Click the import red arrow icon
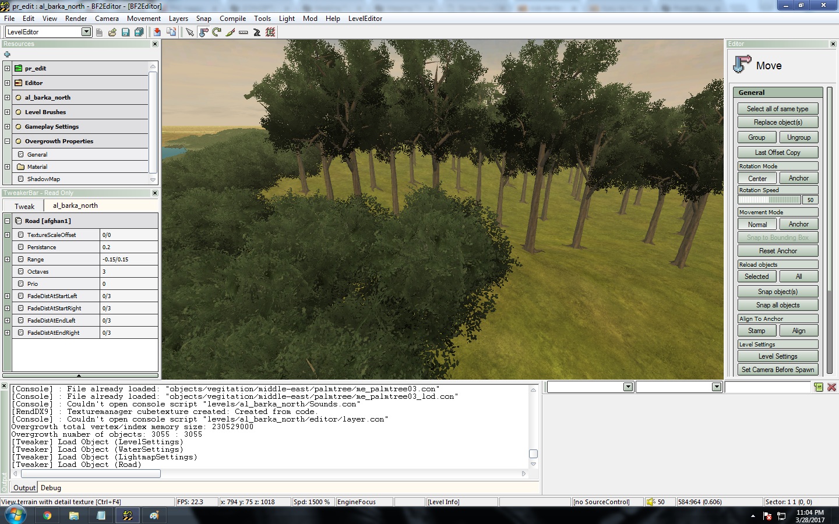The image size is (839, 524). (157, 32)
